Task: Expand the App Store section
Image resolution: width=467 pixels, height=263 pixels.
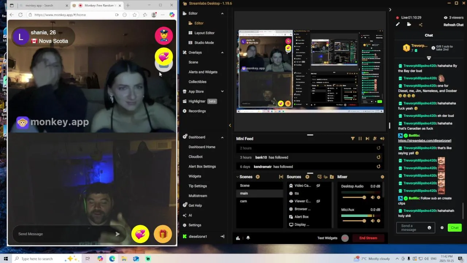Action: pos(222,92)
